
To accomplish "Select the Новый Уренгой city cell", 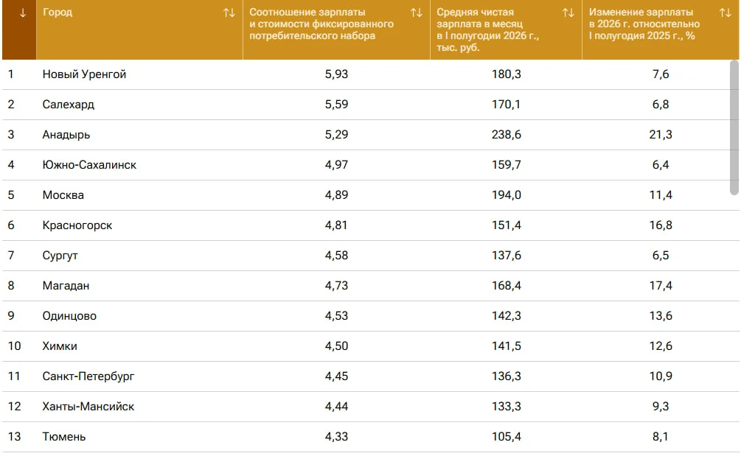I will 84,74.
